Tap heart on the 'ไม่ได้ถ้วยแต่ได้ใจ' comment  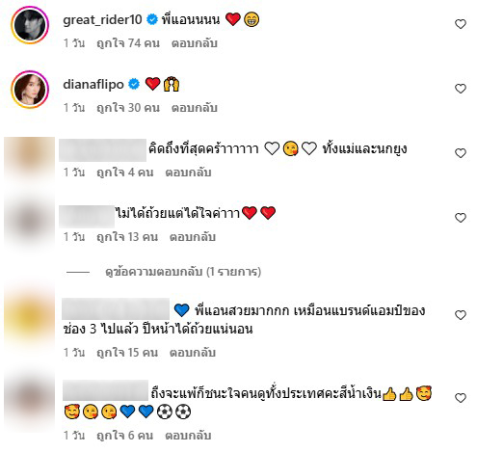[461, 218]
